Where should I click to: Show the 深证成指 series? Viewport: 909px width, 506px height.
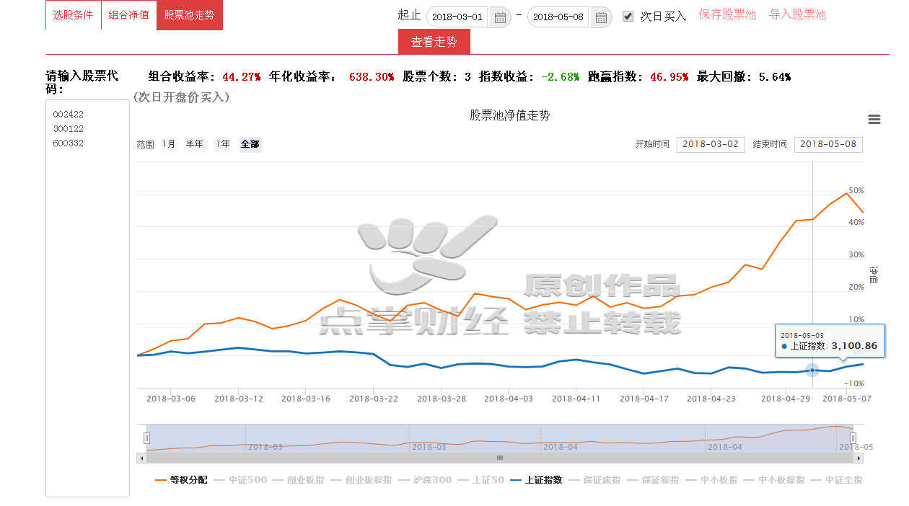click(595, 479)
